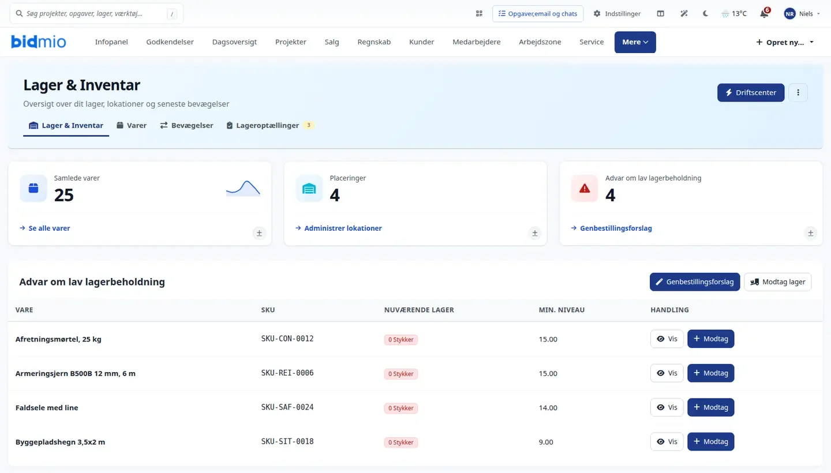This screenshot has width=831, height=473.
Task: Open the Lageroptællinger tab
Action: tap(270, 125)
